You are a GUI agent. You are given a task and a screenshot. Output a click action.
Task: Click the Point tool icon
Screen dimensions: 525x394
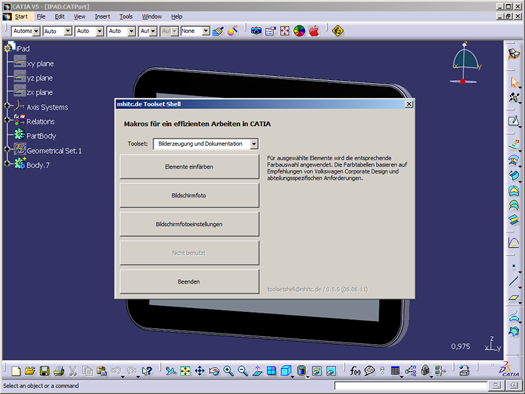click(514, 267)
